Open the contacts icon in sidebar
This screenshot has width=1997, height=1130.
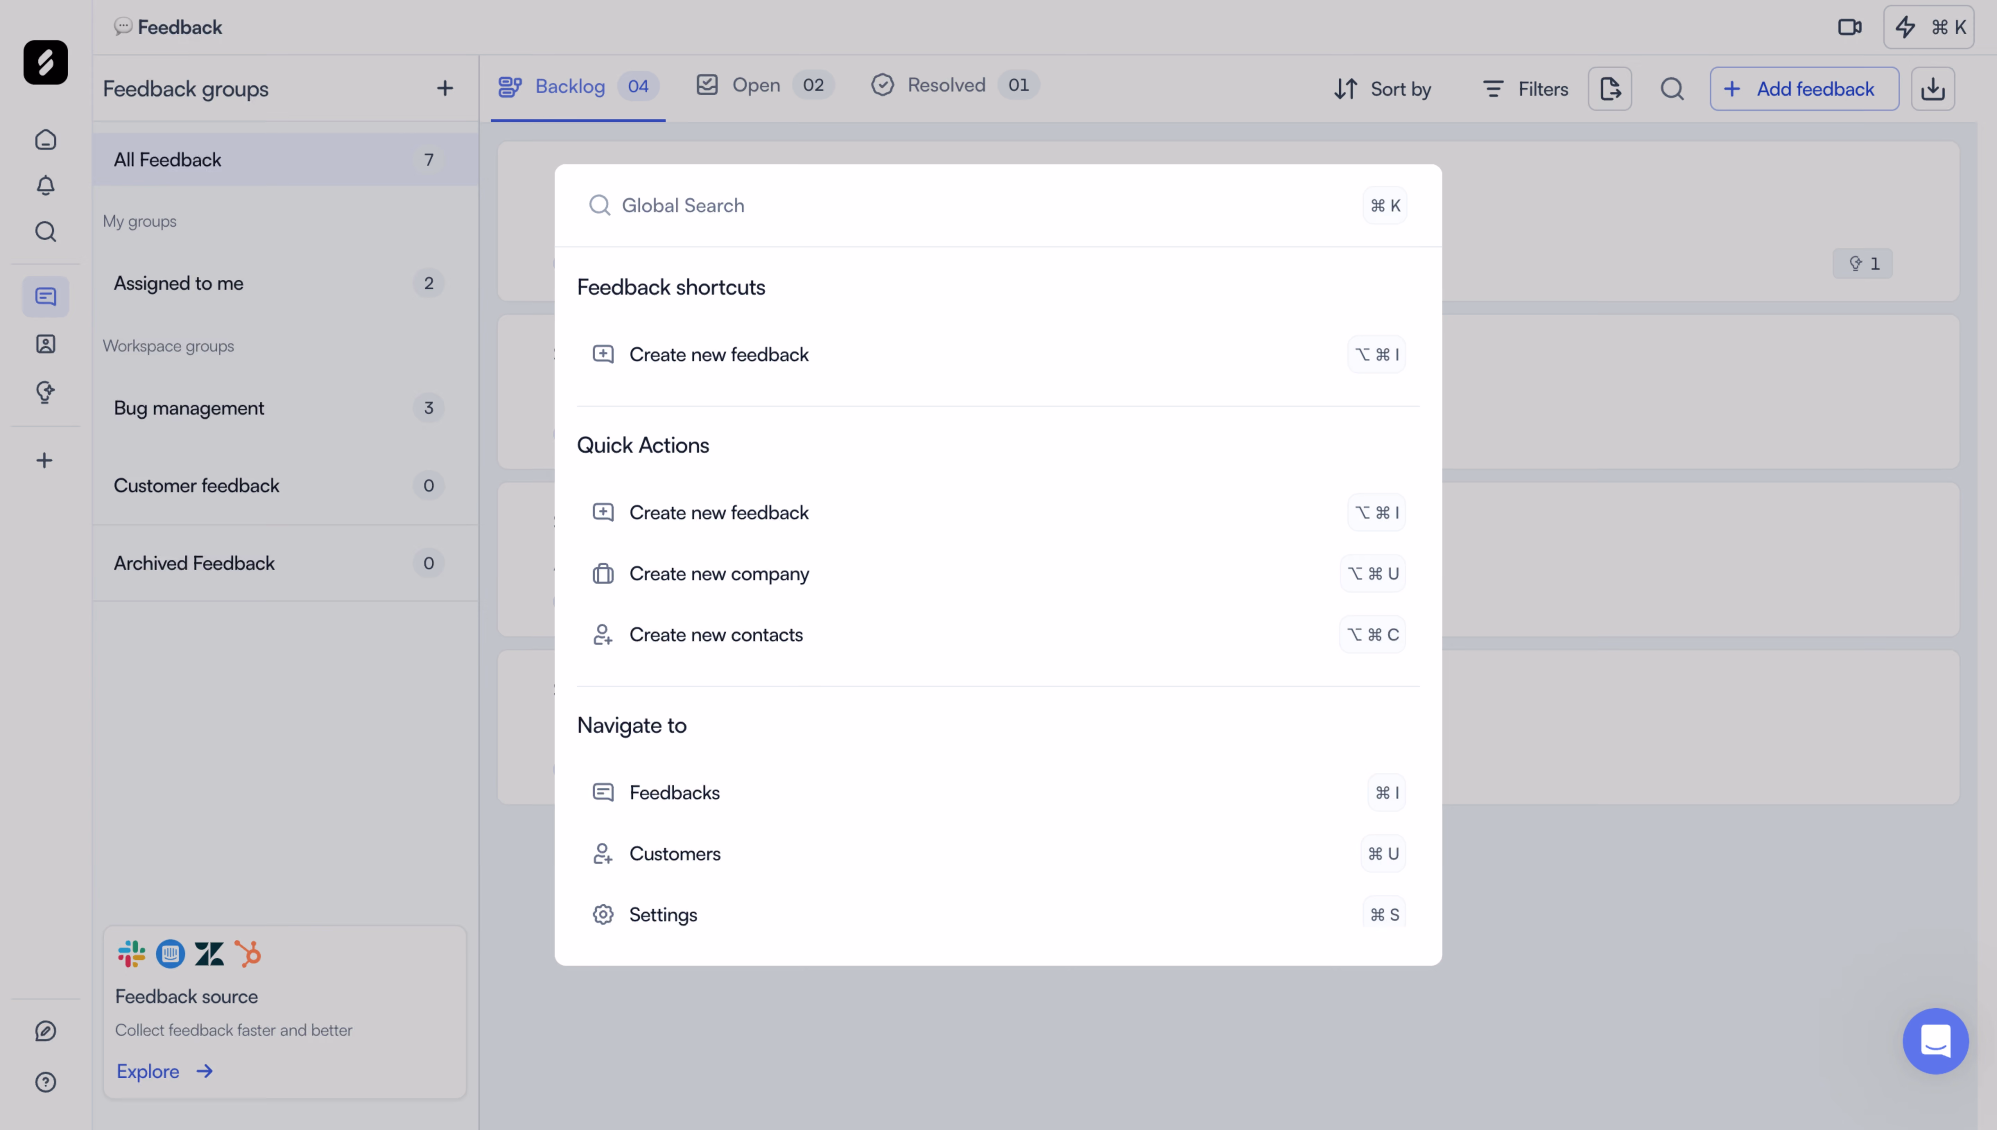tap(46, 344)
